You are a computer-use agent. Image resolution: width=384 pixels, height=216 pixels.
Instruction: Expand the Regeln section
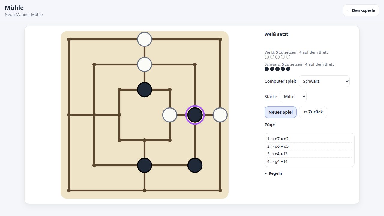pyautogui.click(x=273, y=173)
